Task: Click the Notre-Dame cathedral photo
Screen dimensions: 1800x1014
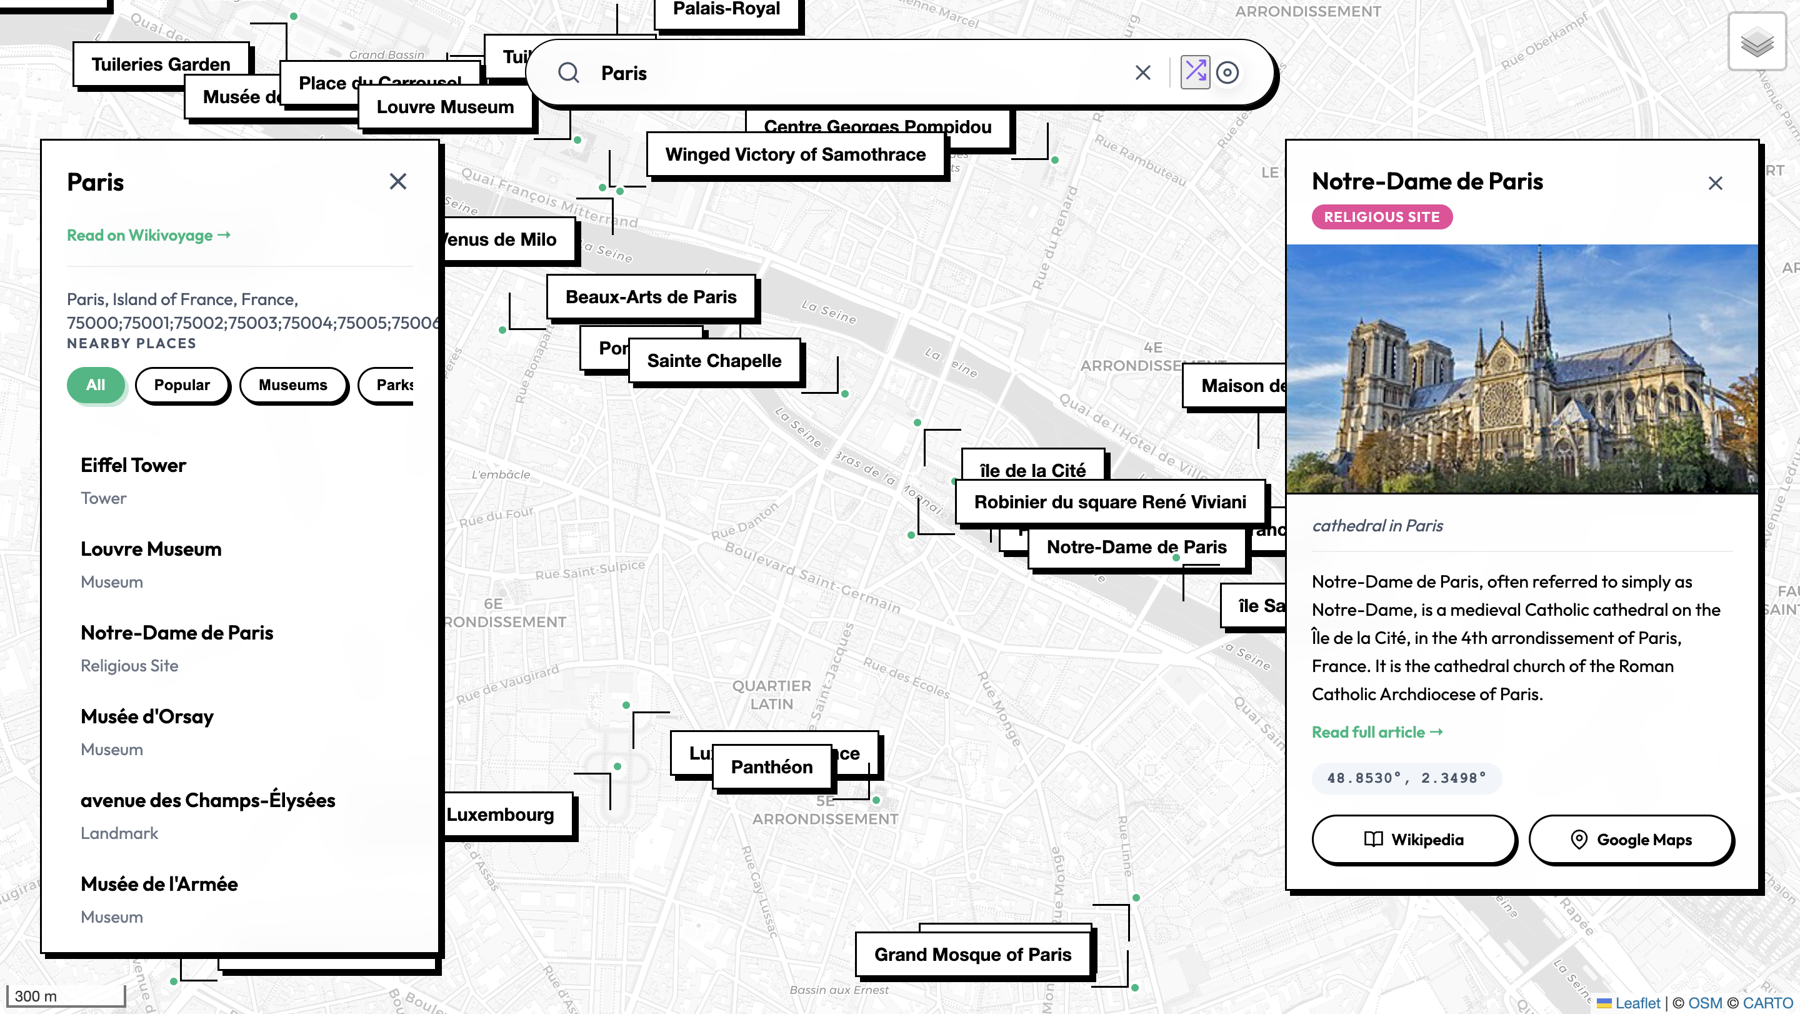Action: tap(1522, 371)
